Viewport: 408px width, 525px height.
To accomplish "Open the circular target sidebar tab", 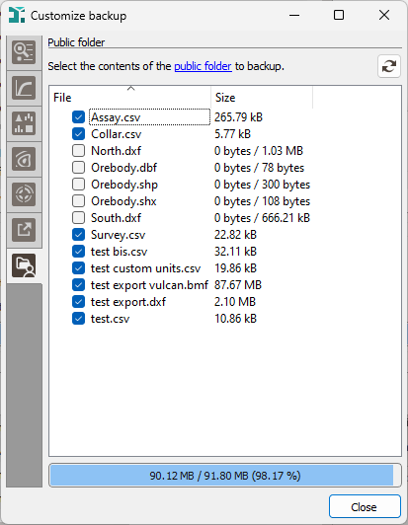I will [x=24, y=194].
